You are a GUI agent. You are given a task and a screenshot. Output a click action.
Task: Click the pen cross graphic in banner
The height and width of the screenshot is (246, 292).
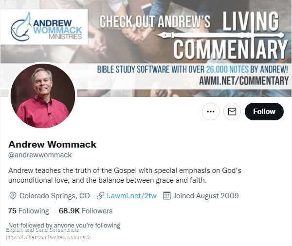[x=220, y=36]
